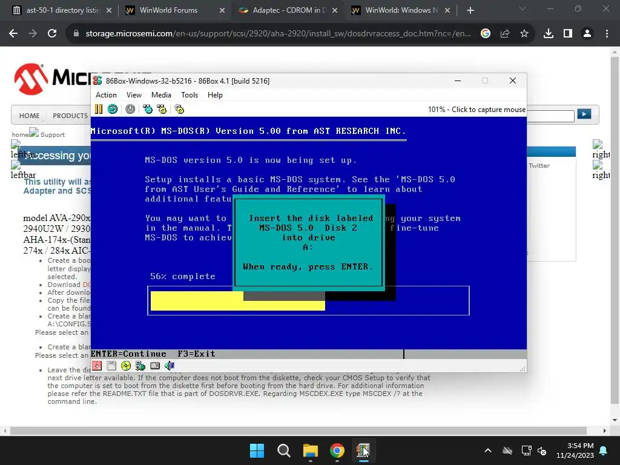The image size is (620, 465).
Task: Toggle the Chrome side panel
Action: tap(568, 34)
